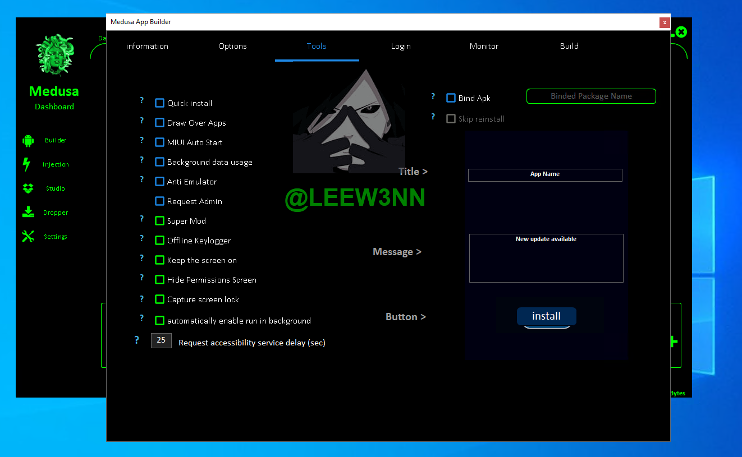742x457 pixels.
Task: Check the Bind Apk option
Action: tap(451, 98)
